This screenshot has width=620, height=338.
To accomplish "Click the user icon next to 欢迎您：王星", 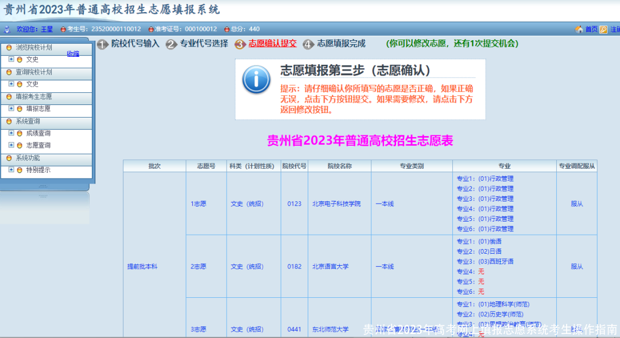I will [x=7, y=29].
